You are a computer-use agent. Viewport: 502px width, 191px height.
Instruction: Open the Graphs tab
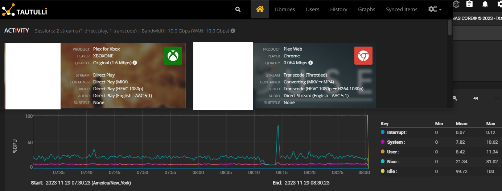point(367,9)
